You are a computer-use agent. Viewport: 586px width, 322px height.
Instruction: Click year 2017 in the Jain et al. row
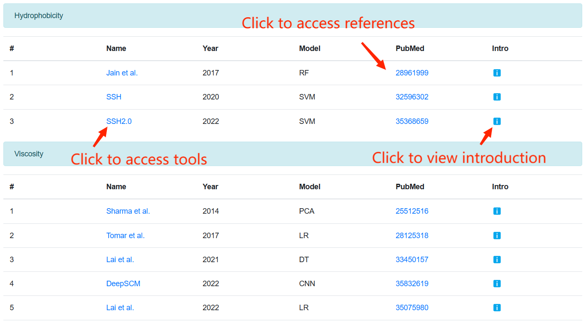click(x=211, y=73)
